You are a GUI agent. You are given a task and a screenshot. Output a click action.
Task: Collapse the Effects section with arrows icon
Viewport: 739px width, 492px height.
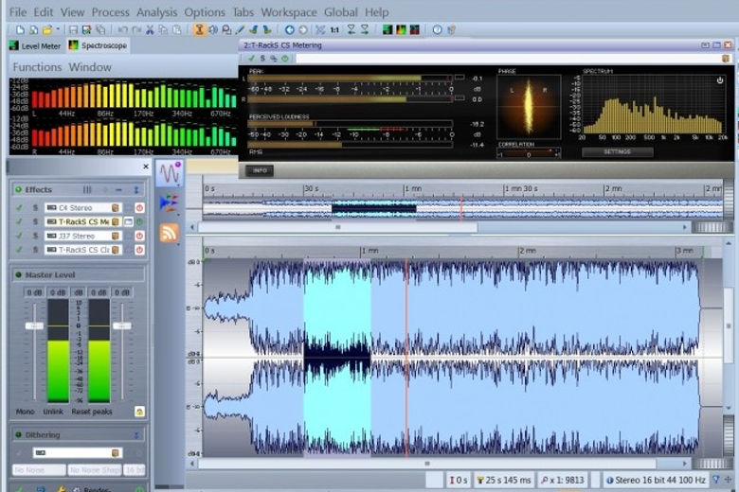pos(136,190)
